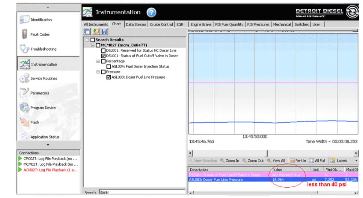Uncheck ASL003 Doser Fuel Line Pressure

[x=109, y=77]
